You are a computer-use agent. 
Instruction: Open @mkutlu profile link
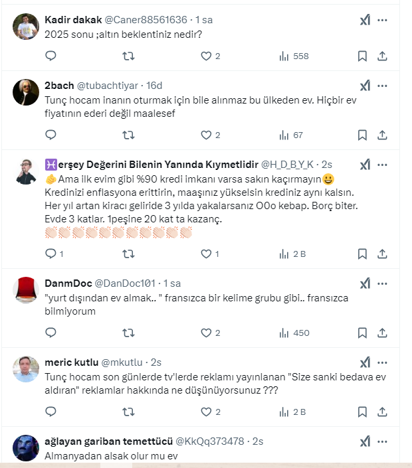pos(124,362)
